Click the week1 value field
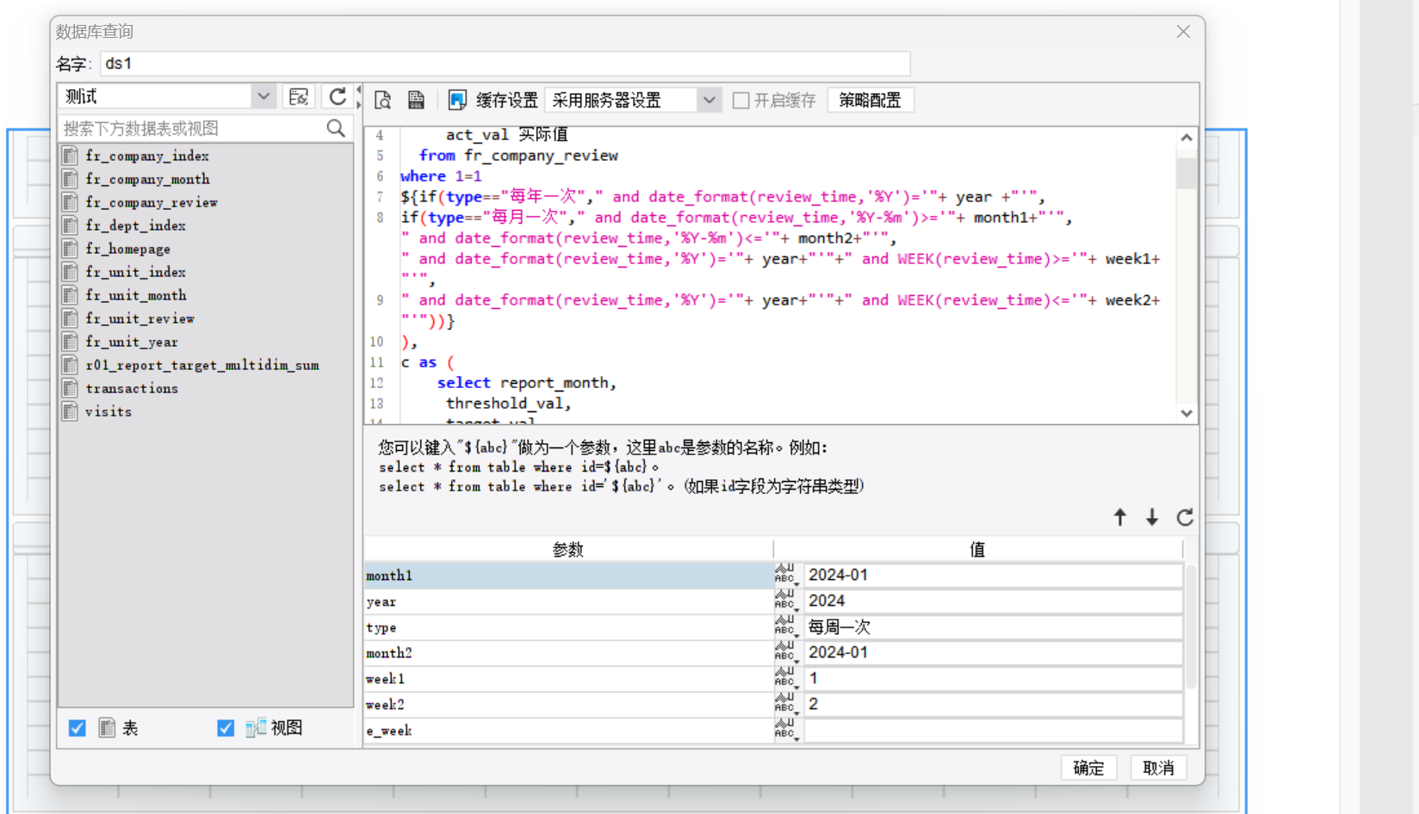Viewport: 1419px width, 814px height. tap(994, 678)
